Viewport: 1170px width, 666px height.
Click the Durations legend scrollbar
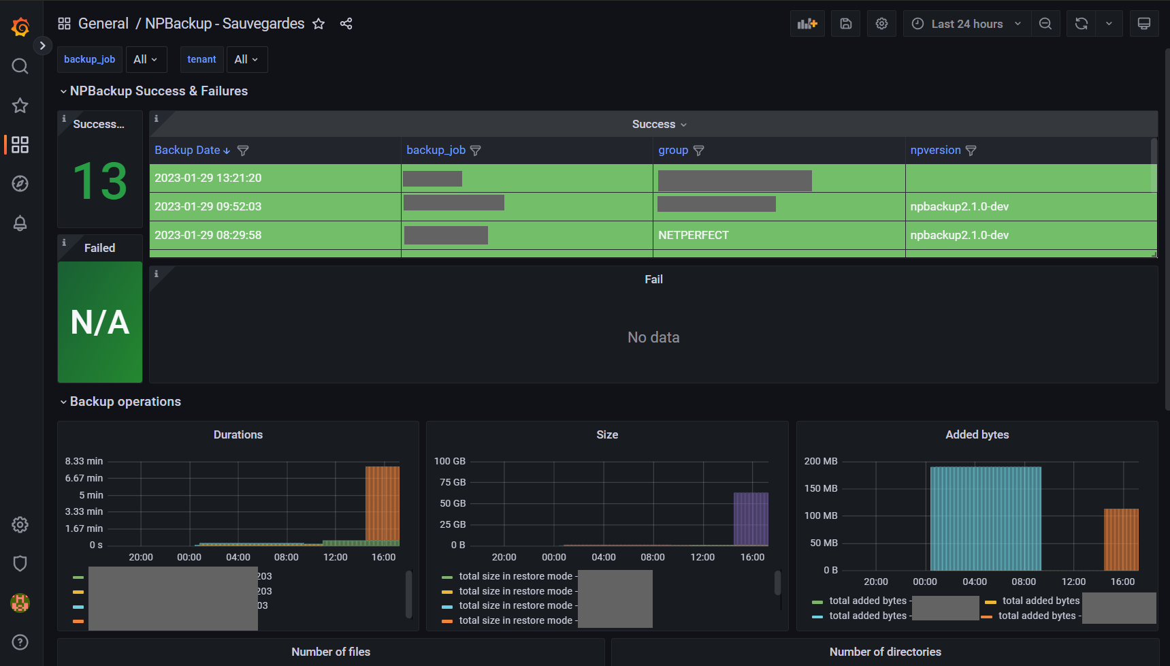pyautogui.click(x=409, y=594)
